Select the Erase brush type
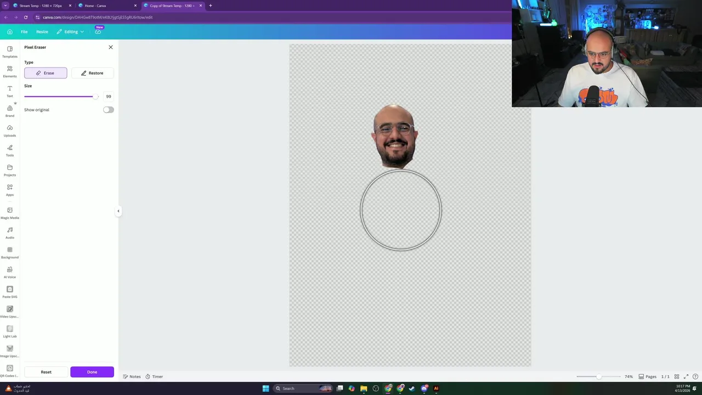Image resolution: width=702 pixels, height=395 pixels. coord(46,73)
